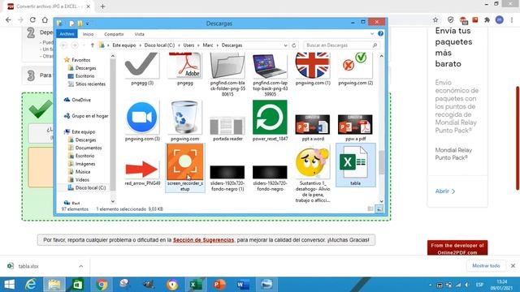Select the pngwing.com recycle bin image

185,121
